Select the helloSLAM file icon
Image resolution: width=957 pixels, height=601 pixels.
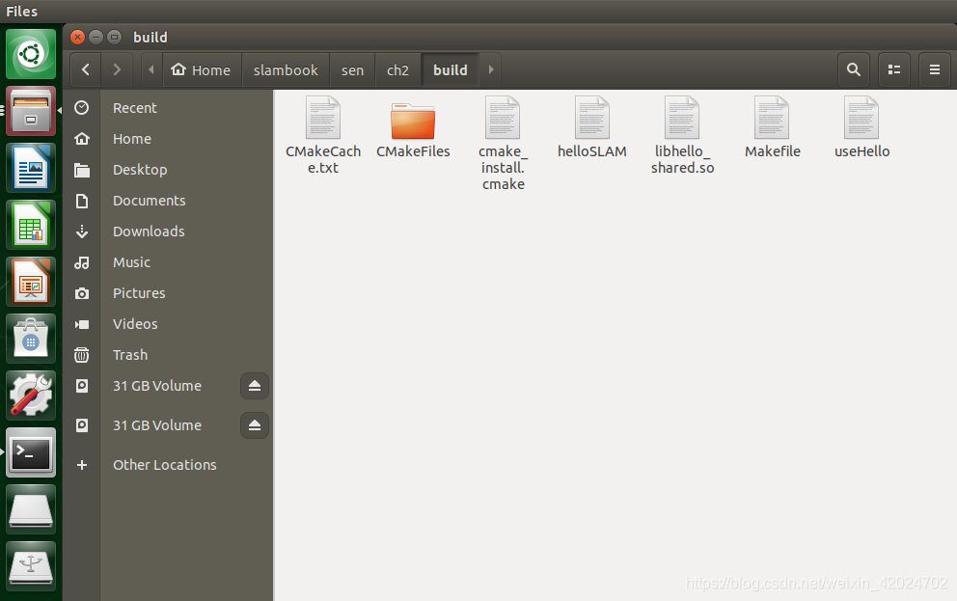[592, 118]
